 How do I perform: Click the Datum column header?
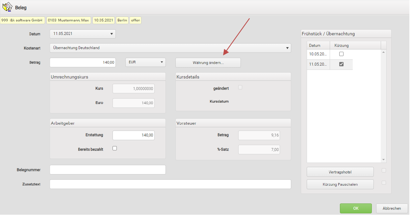pos(318,46)
